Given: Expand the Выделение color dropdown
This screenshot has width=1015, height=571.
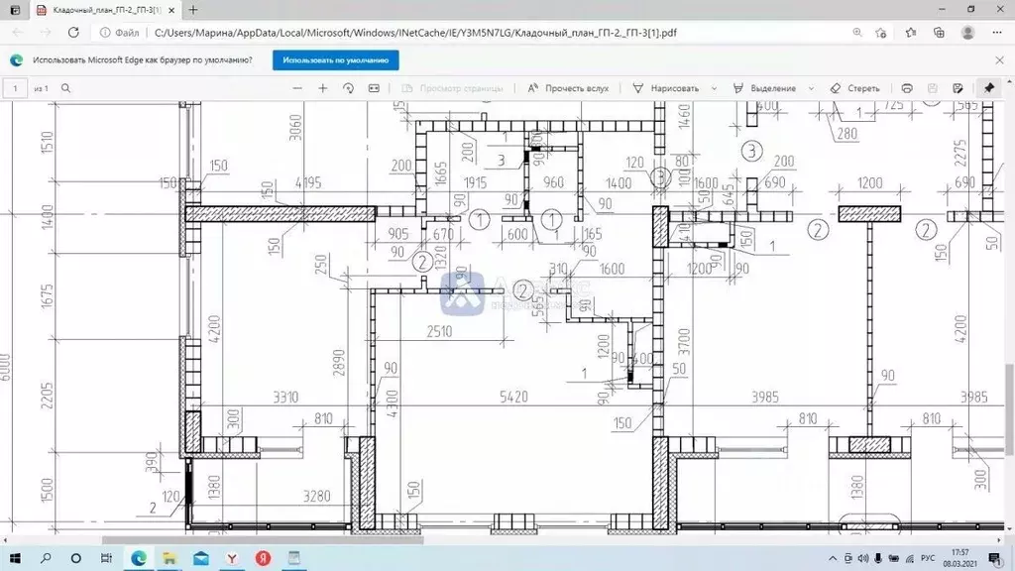Looking at the screenshot, I should point(811,88).
